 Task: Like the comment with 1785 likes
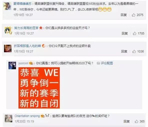134,33
